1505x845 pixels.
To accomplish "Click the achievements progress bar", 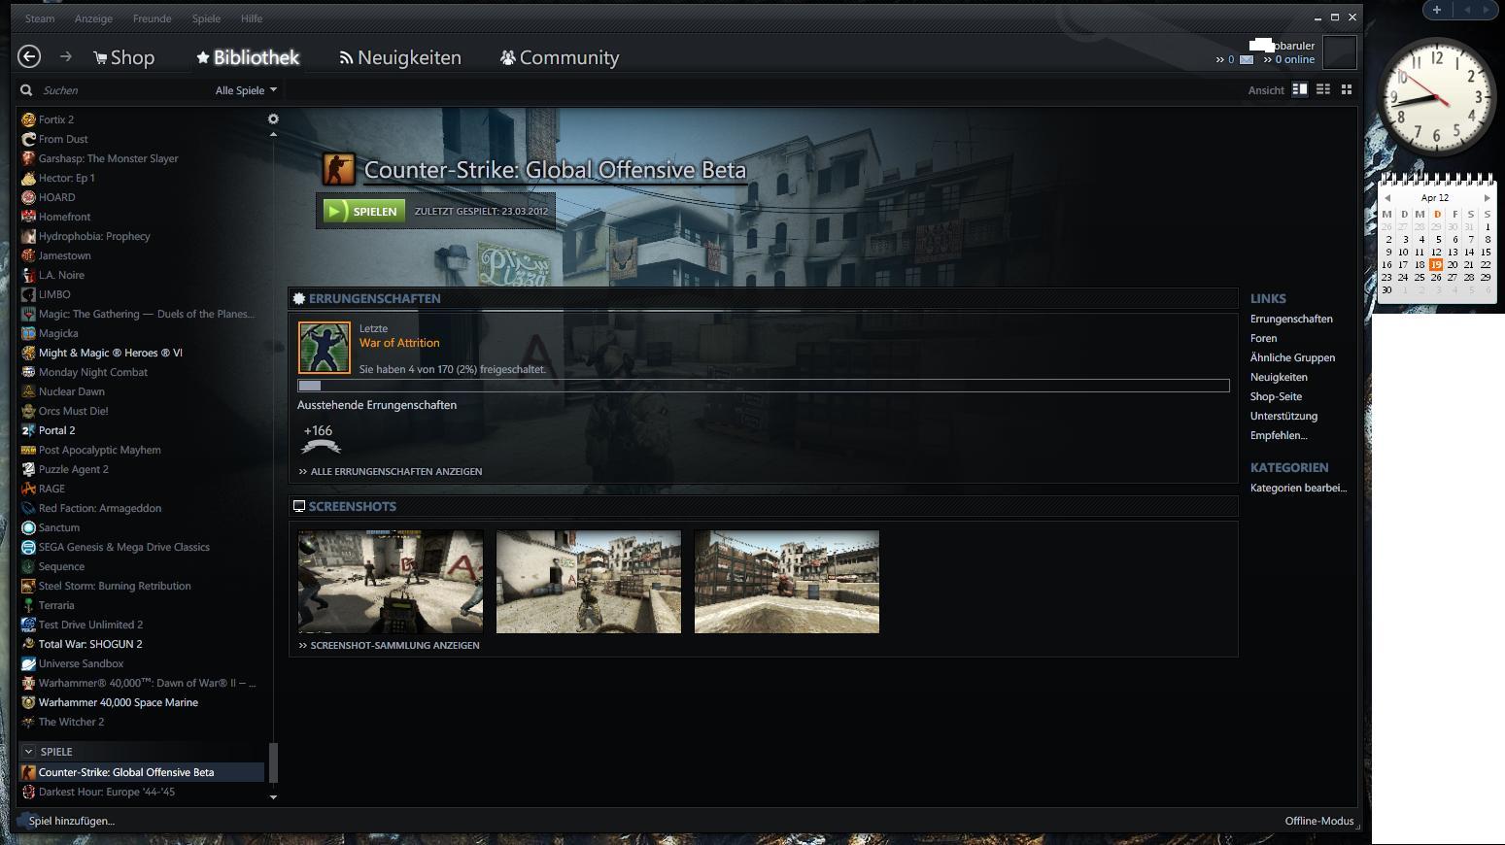I will point(764,386).
